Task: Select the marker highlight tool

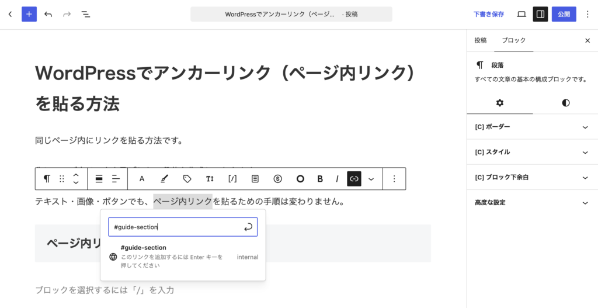Action: (164, 179)
